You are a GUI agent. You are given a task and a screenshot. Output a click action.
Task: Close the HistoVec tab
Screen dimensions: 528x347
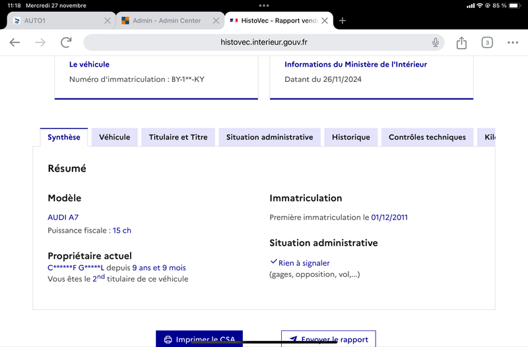325,20
